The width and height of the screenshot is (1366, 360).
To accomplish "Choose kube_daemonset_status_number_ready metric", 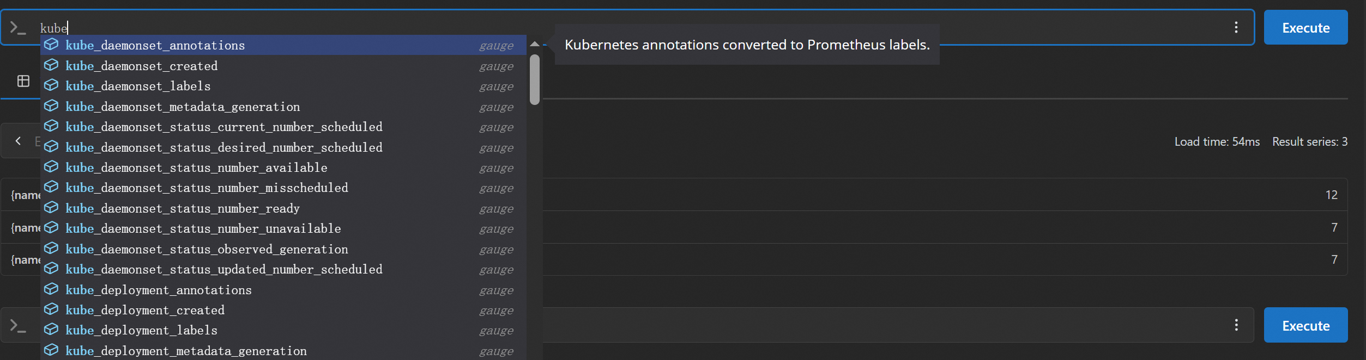I will 183,208.
